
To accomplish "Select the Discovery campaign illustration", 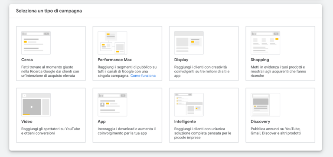I will pos(265,105).
